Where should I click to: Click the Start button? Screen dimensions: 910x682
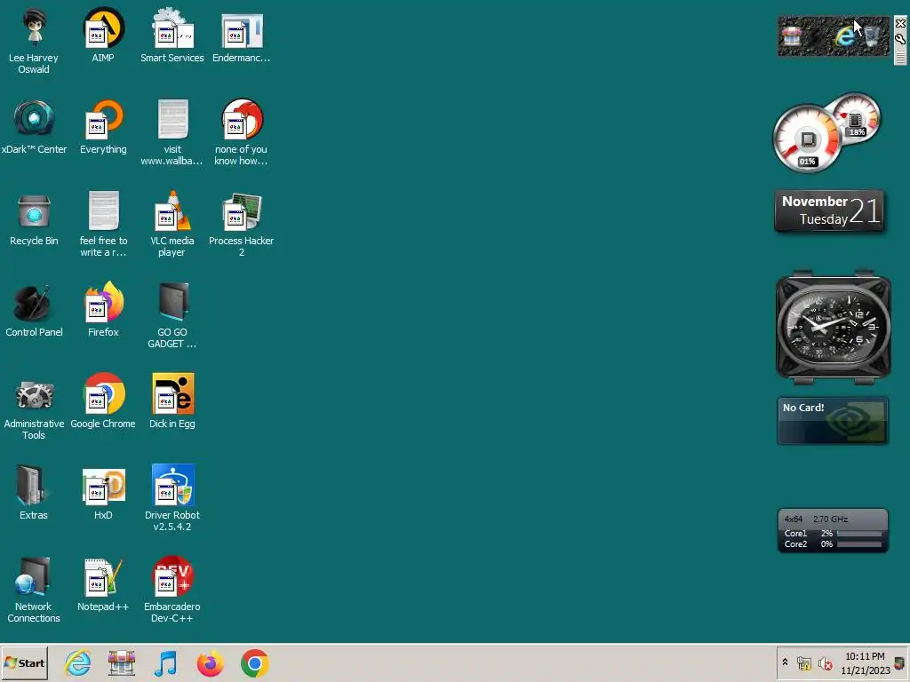[24, 662]
